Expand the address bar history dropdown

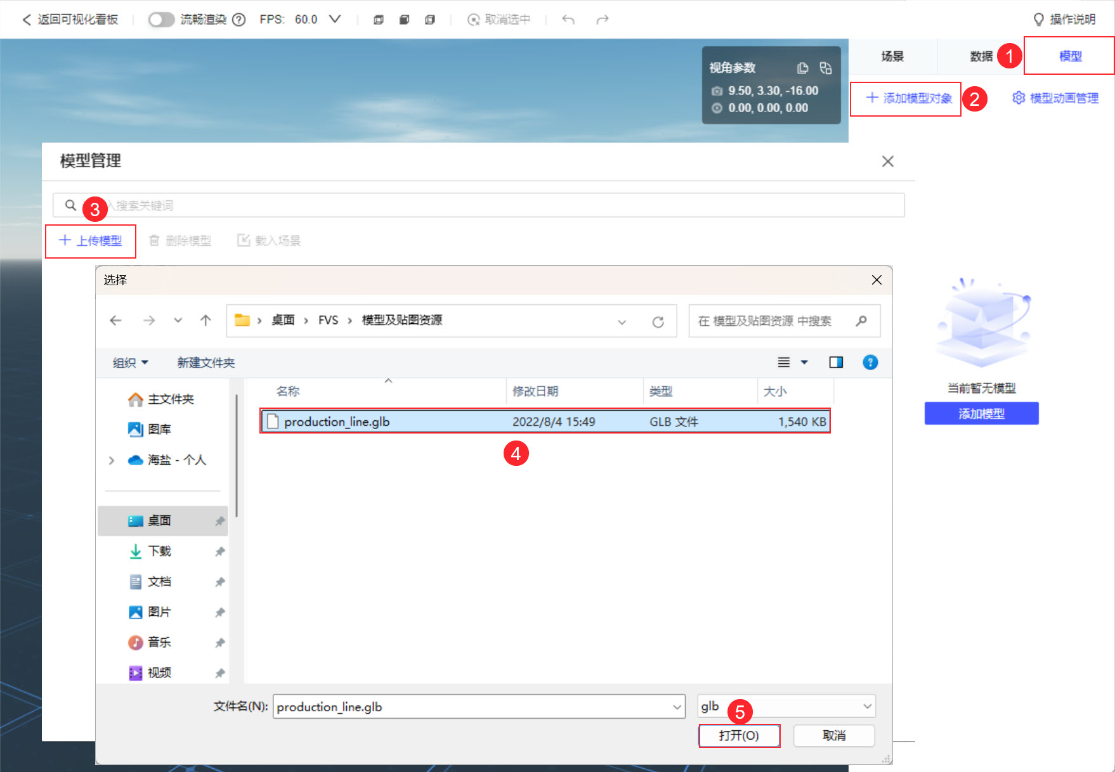622,322
